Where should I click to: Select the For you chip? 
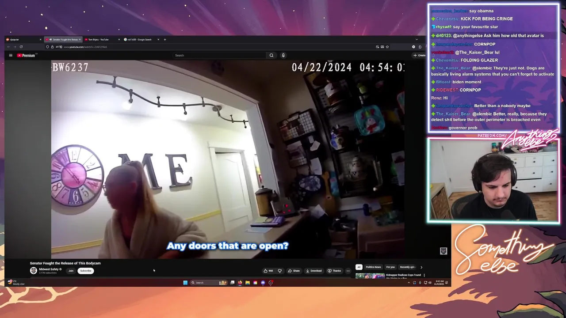point(390,267)
